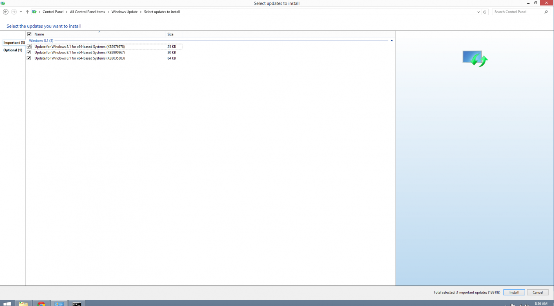The width and height of the screenshot is (554, 306).
Task: Click the Select updates to install breadcrumb
Action: point(162,12)
